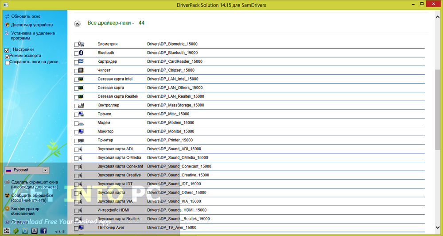Disable the Режим эксперта checkbox
443x236 pixels.
7,57
